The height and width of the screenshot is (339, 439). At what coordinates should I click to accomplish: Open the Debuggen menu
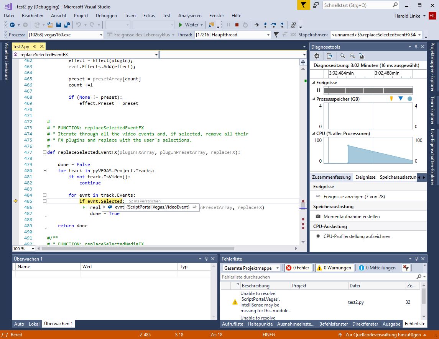(x=106, y=16)
